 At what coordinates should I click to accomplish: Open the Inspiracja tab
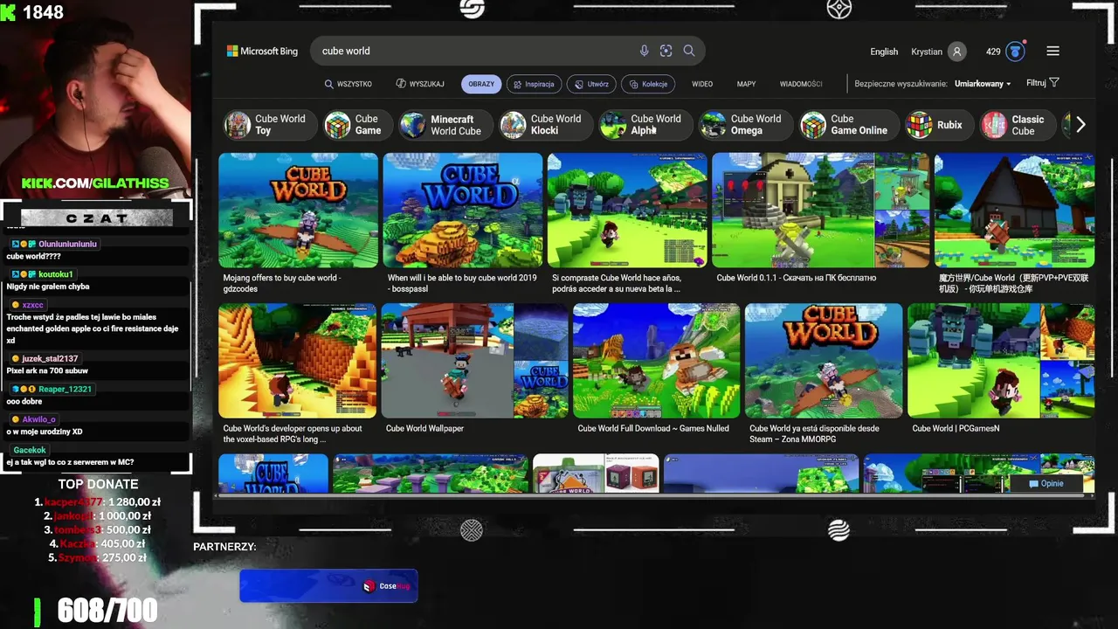(533, 84)
